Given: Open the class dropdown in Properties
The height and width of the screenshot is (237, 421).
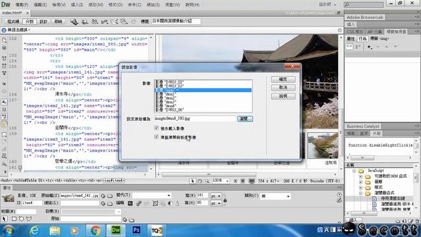Looking at the screenshot, I should point(288,196).
